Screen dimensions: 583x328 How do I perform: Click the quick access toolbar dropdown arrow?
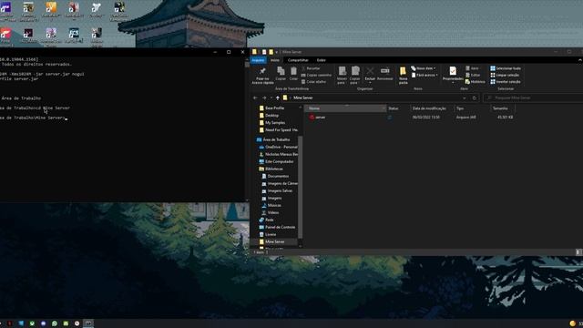277,52
